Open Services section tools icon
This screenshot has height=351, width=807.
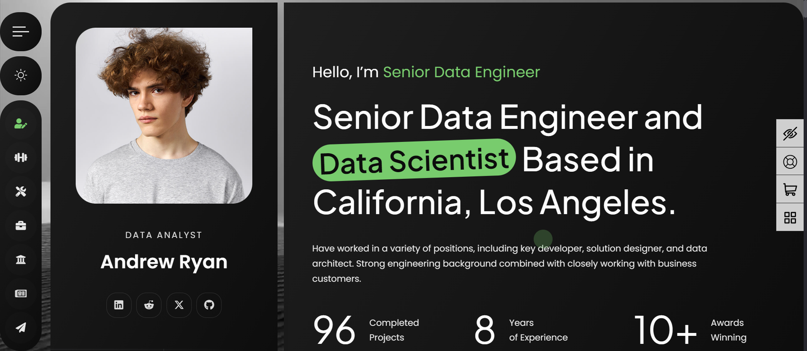21,191
